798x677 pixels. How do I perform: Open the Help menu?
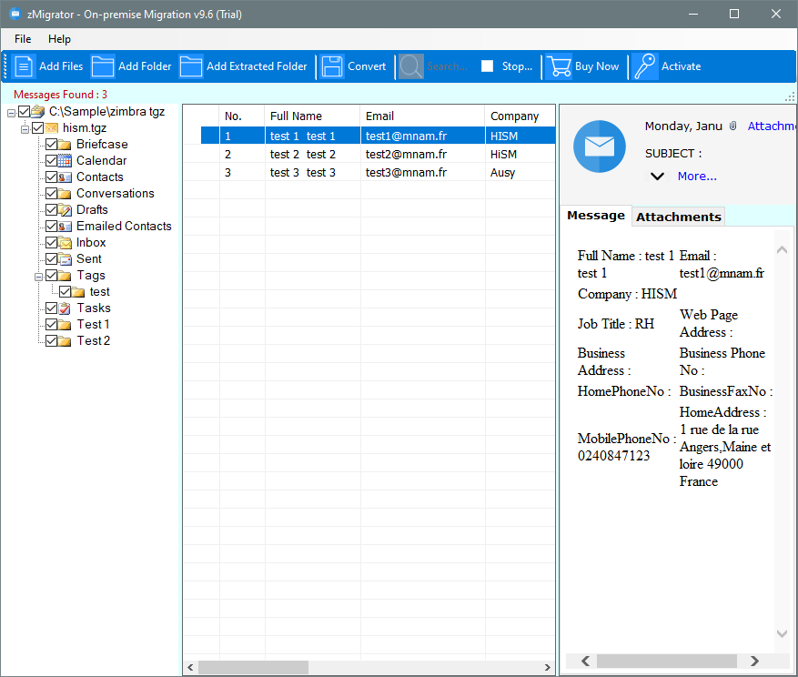[x=59, y=39]
